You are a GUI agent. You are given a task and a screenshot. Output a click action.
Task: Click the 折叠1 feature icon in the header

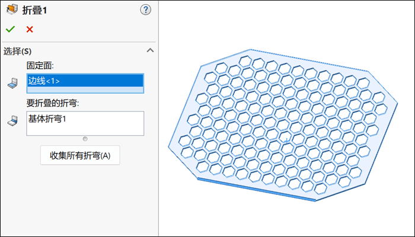point(12,10)
